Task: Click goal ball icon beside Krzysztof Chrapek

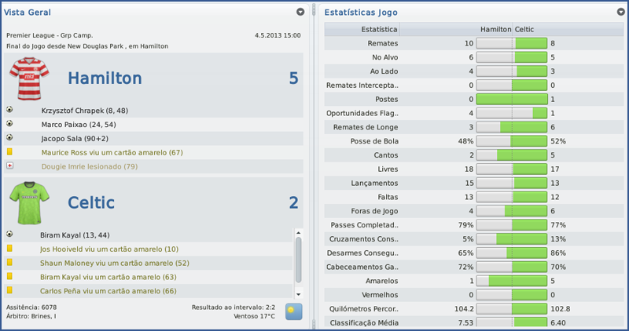Action: coord(9,111)
